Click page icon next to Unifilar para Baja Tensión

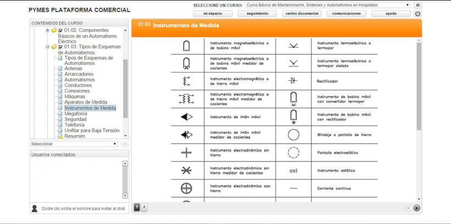[x=60, y=131]
